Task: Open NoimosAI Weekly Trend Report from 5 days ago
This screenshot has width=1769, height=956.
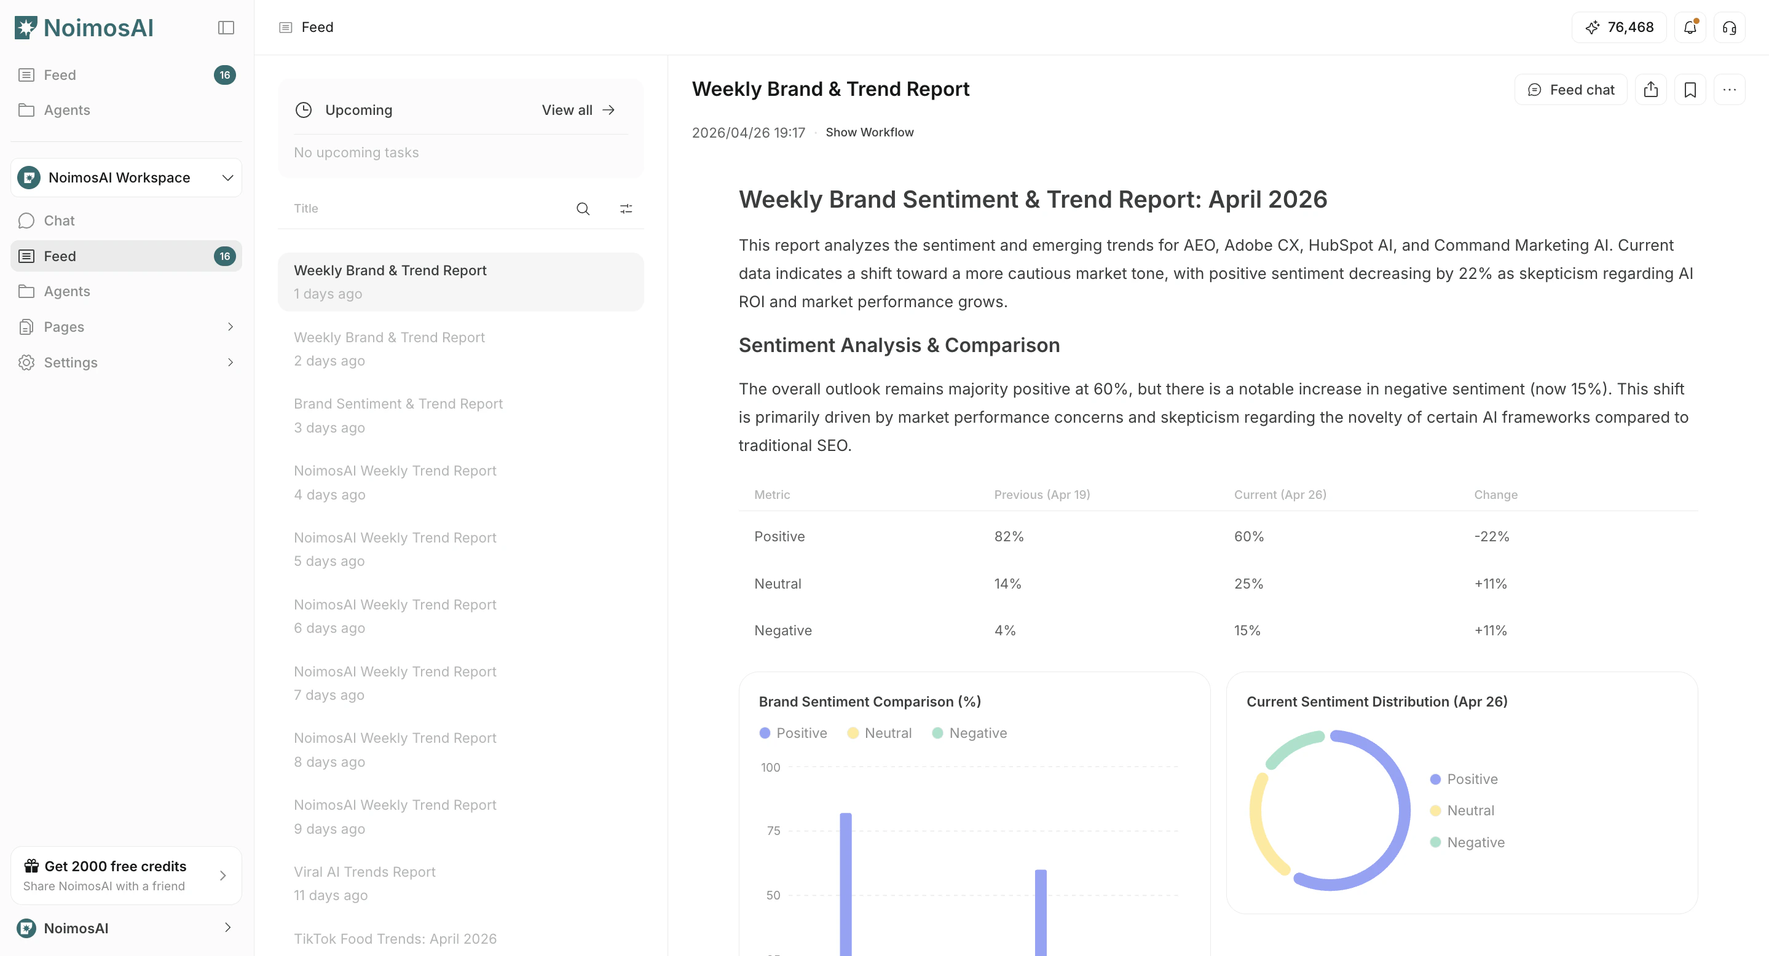Action: pos(461,549)
